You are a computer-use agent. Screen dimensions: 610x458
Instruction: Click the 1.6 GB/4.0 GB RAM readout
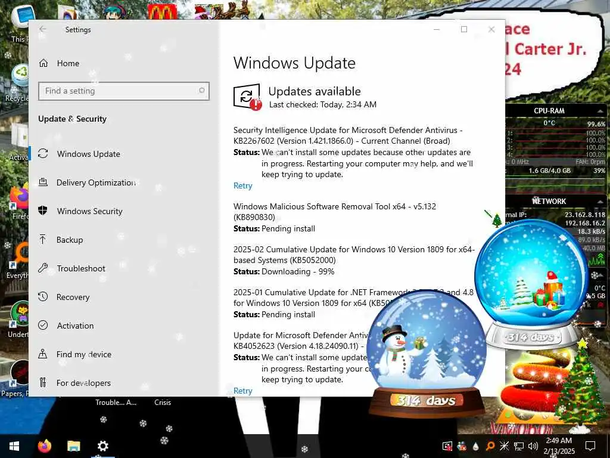click(549, 171)
